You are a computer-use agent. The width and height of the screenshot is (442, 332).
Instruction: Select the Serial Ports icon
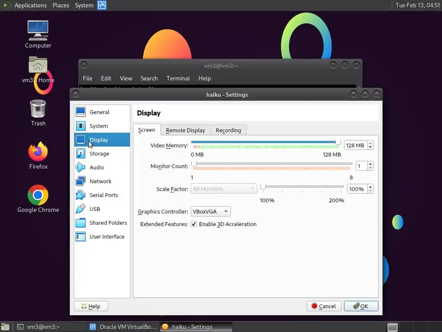tap(81, 195)
